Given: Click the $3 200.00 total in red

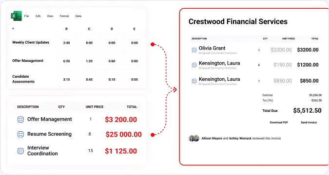Looking at the screenshot, I should pyautogui.click(x=121, y=120).
